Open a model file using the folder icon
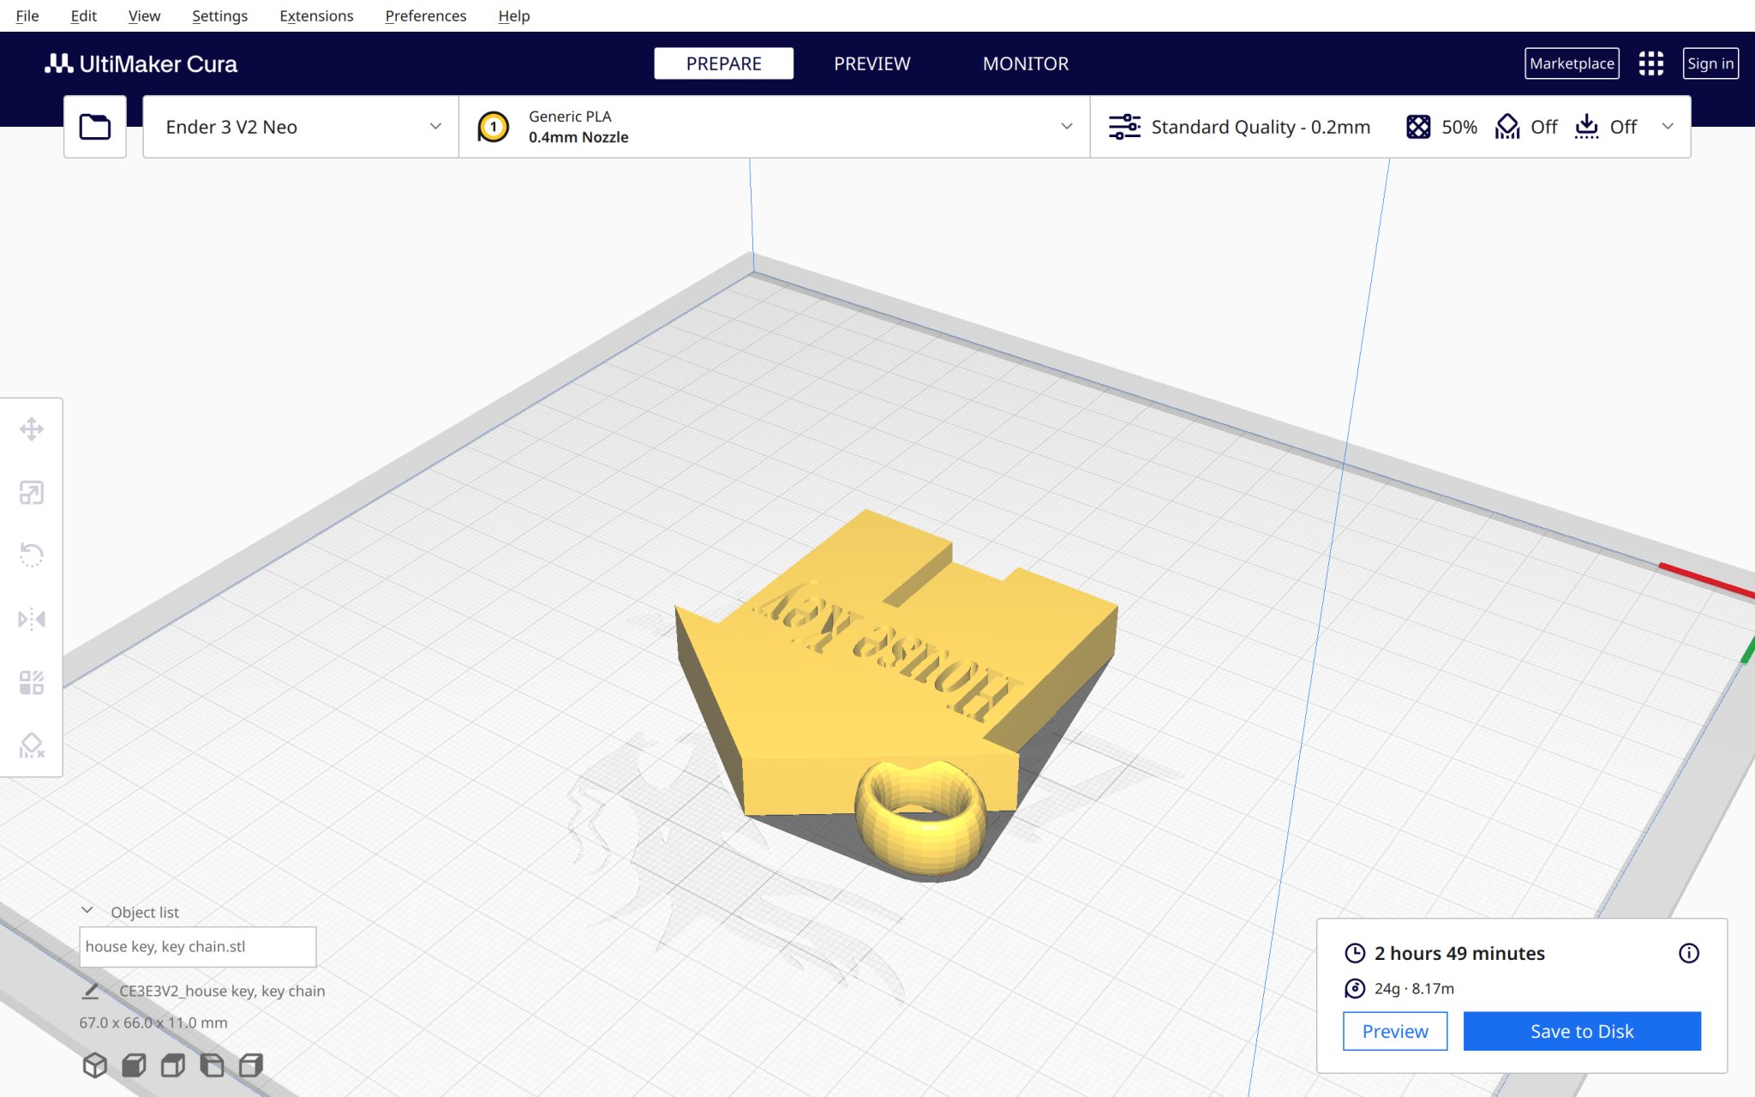The width and height of the screenshot is (1755, 1097). [x=94, y=126]
